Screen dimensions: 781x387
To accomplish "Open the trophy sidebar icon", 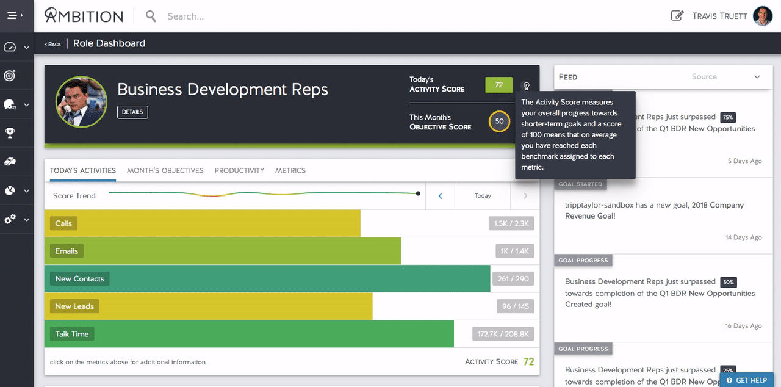I will click(x=10, y=132).
